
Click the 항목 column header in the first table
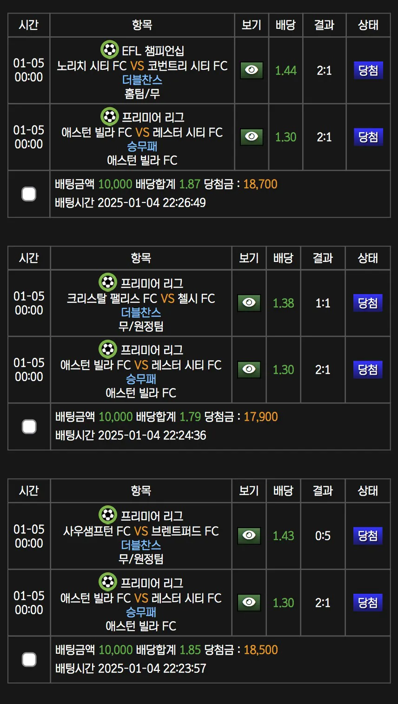142,25
